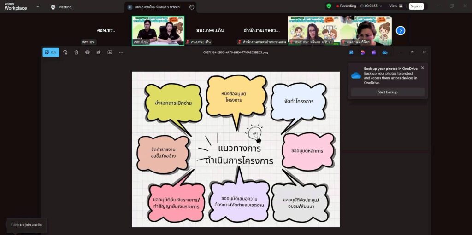The width and height of the screenshot is (472, 235).
Task: Delete the photo using trash icon
Action: tap(77, 52)
